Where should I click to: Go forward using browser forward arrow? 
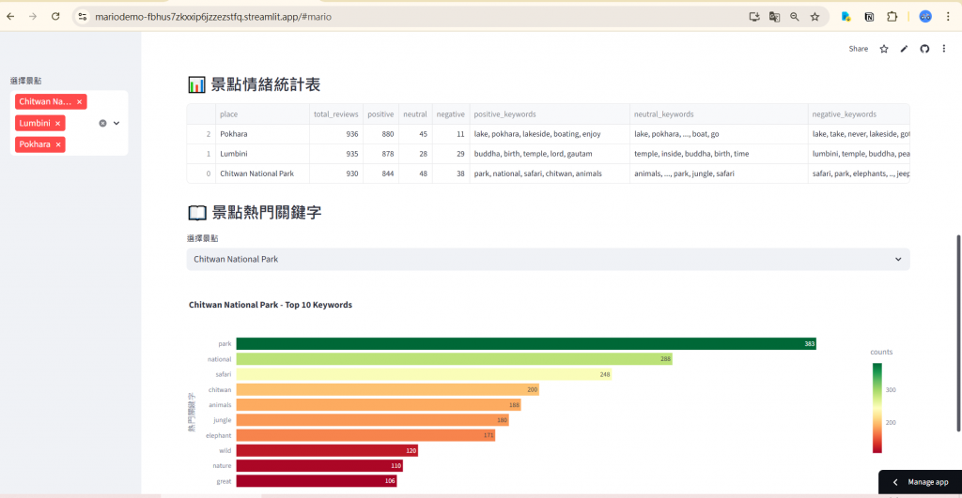tap(33, 17)
